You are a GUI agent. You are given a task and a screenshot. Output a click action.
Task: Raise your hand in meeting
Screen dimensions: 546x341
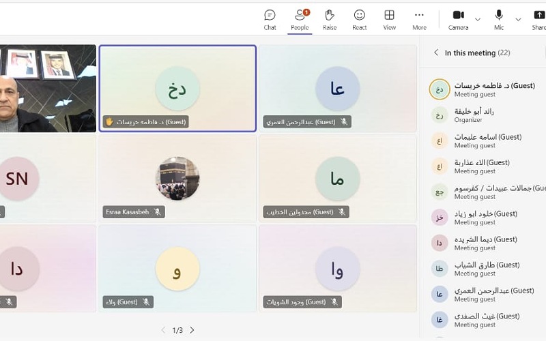coord(330,19)
